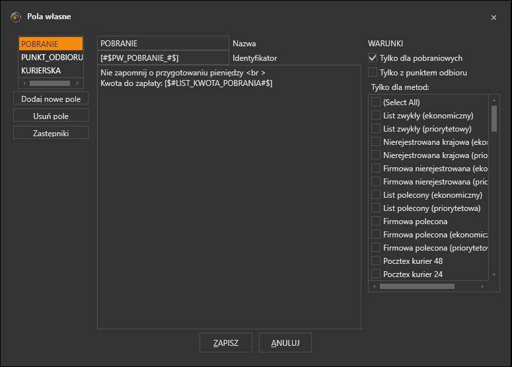The height and width of the screenshot is (367, 512).
Task: Click methods list scroll down arrow
Action: coord(494,275)
